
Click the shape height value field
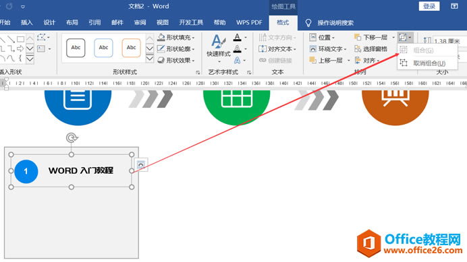click(449, 41)
